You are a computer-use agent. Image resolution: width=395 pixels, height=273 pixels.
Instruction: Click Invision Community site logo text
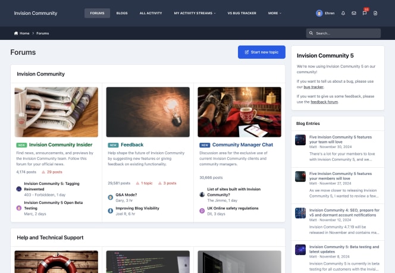(x=36, y=13)
